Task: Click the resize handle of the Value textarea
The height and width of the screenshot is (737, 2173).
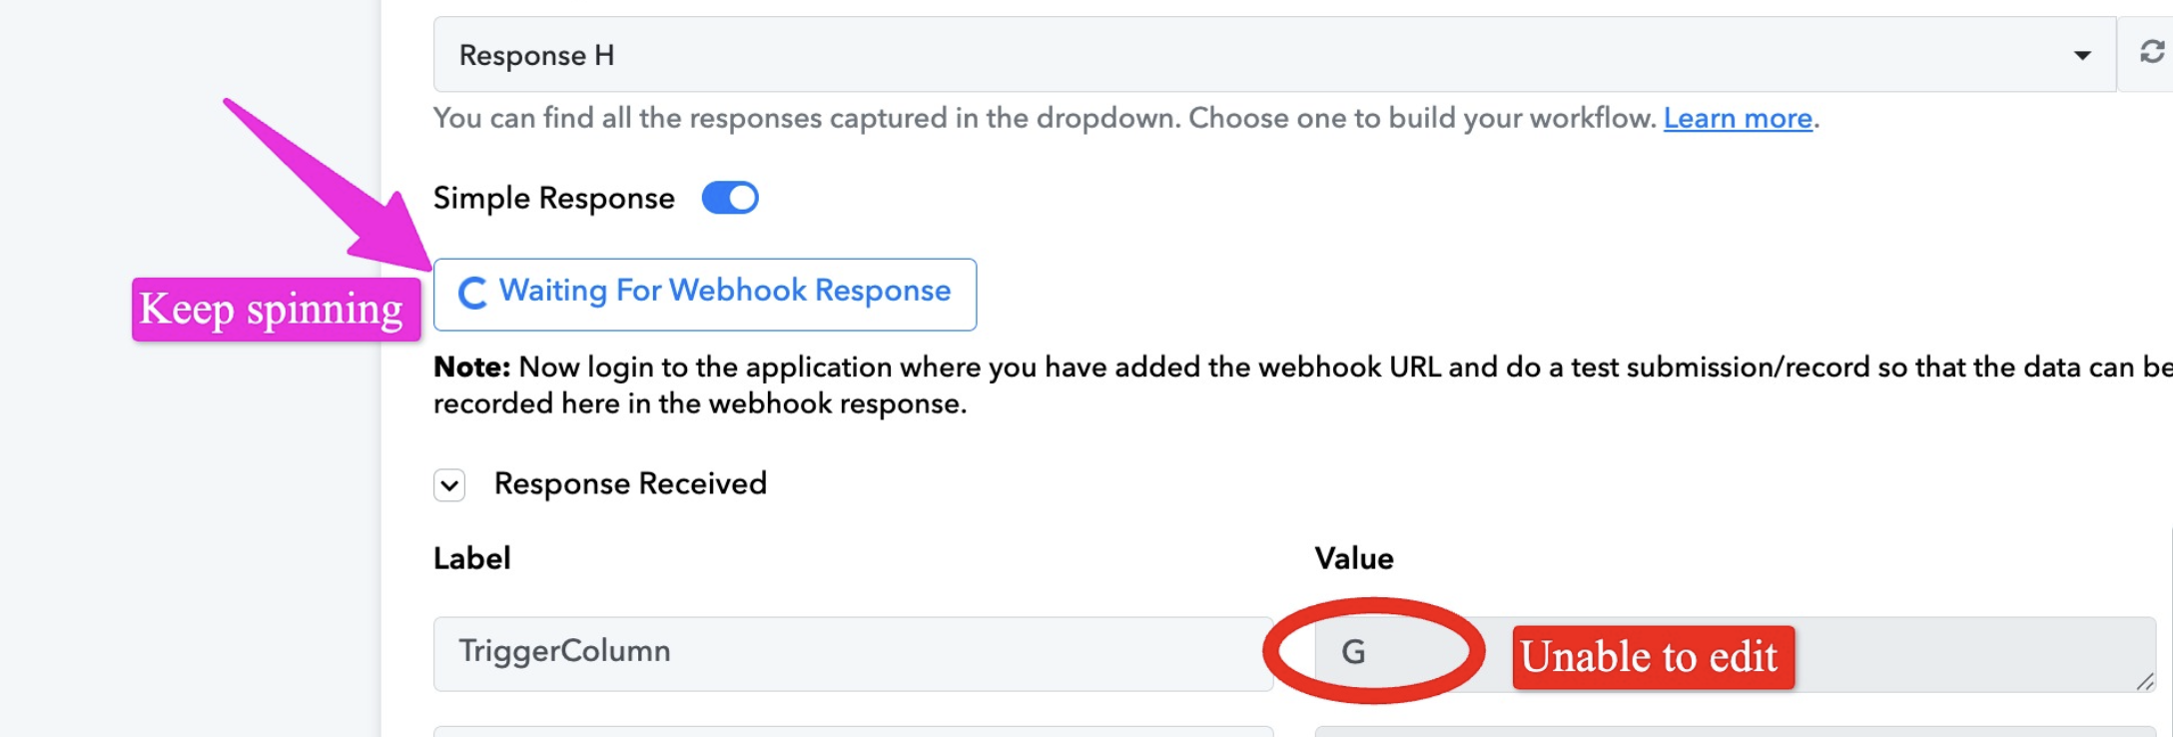Action: 2144,681
